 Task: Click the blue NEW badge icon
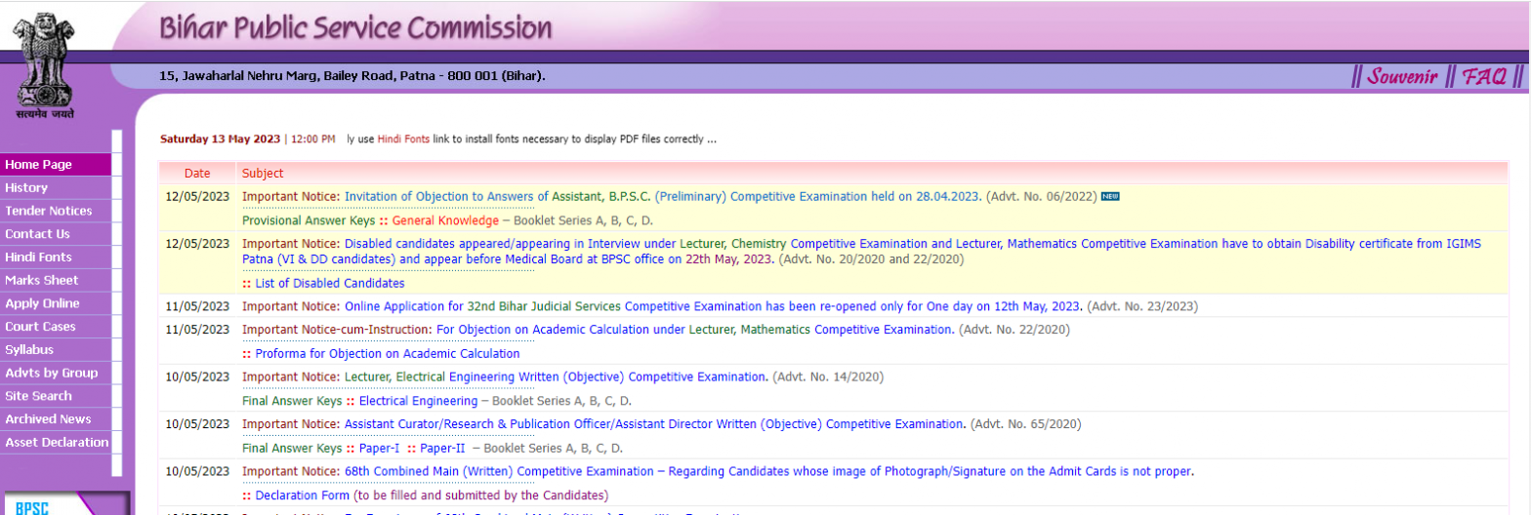(x=1109, y=196)
